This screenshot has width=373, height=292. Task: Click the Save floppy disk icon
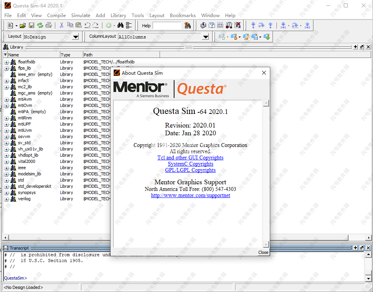[32, 25]
